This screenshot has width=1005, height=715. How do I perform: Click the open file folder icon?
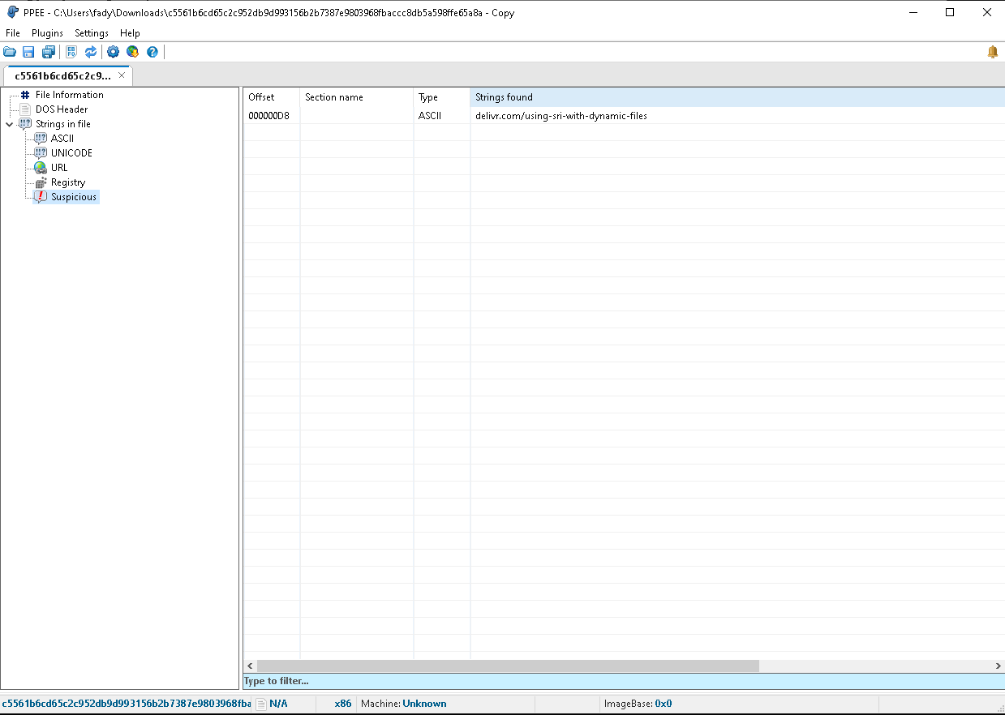(x=10, y=52)
